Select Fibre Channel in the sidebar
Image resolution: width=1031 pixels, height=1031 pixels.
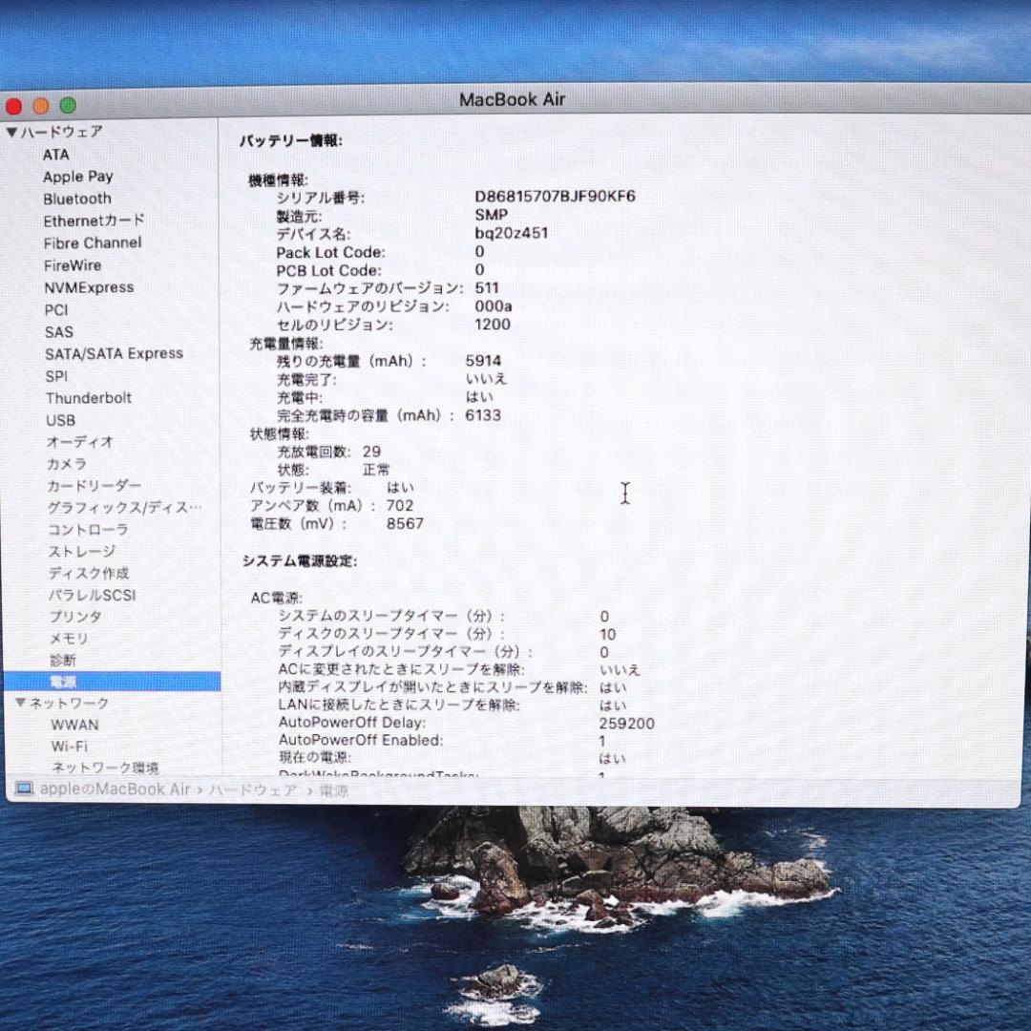tap(93, 242)
